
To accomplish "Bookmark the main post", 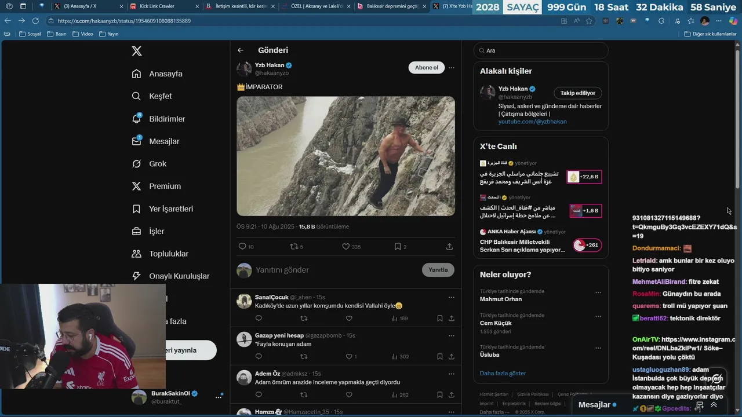I will coord(398,246).
